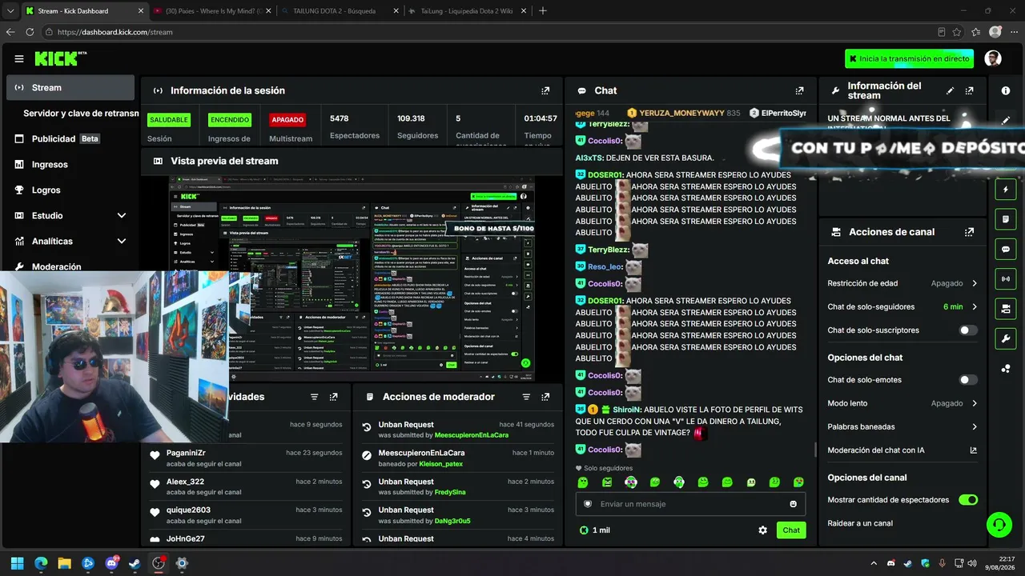Pop out the Chat panel
1025x576 pixels.
(x=799, y=91)
